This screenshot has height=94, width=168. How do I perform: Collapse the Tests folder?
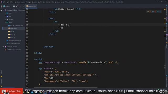pos(5,22)
